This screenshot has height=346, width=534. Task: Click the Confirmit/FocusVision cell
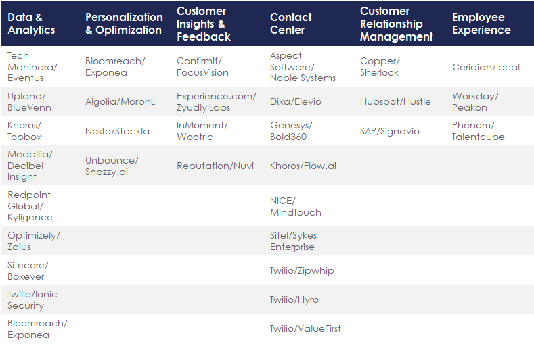(202, 67)
